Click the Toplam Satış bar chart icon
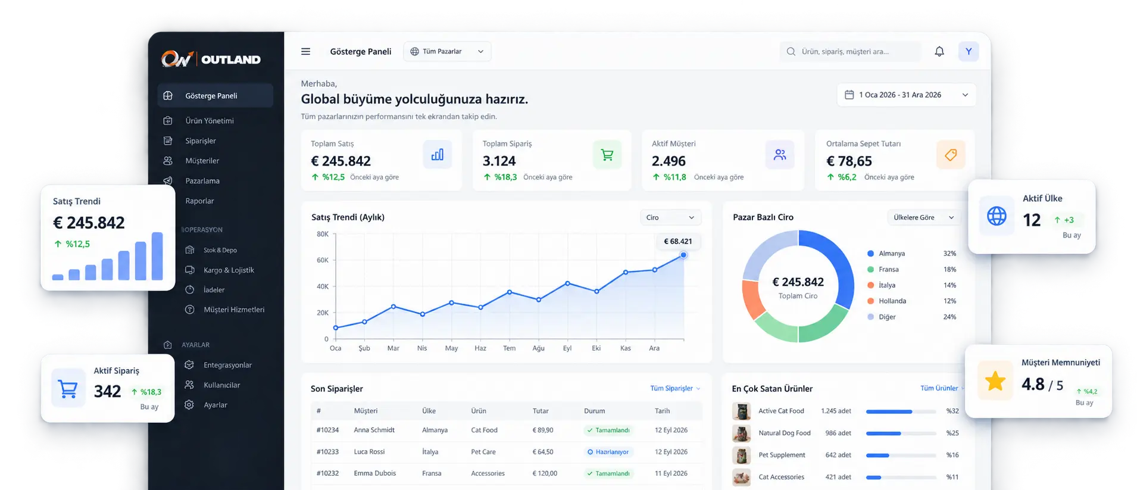Image resolution: width=1137 pixels, height=490 pixels. (437, 155)
